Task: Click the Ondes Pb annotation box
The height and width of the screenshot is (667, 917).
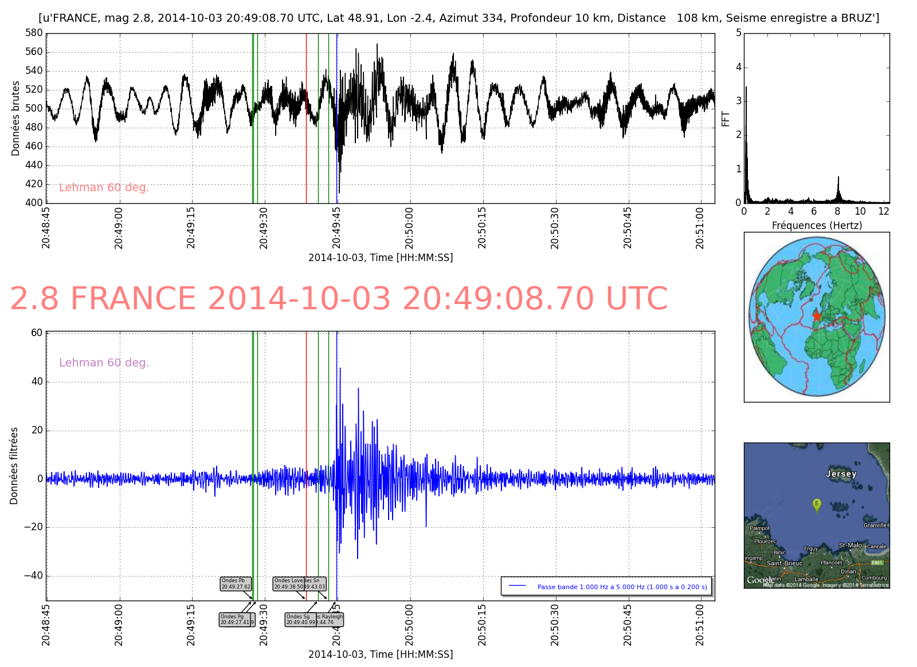Action: point(236,583)
